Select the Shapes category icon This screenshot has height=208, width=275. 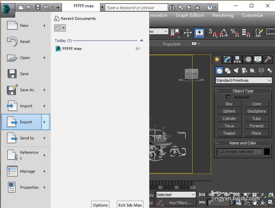[227, 71]
